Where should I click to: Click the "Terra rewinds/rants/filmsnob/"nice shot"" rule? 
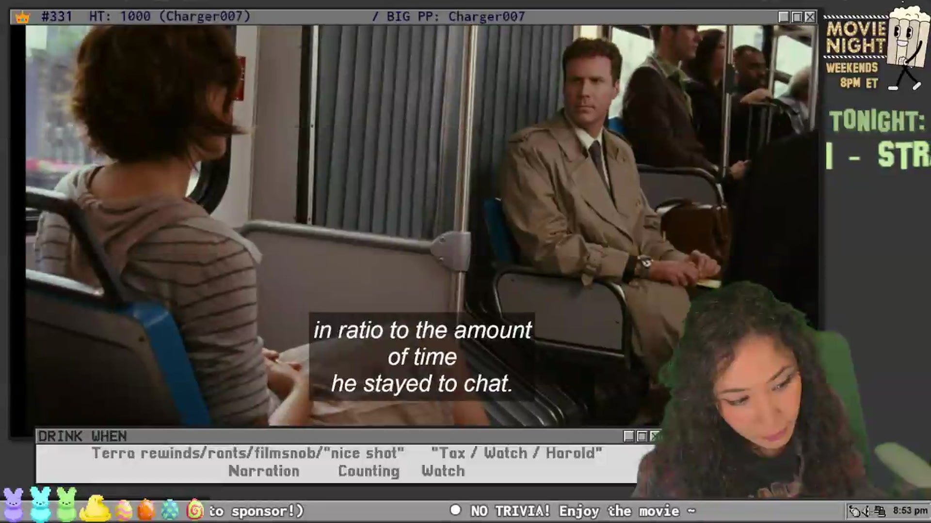(248, 453)
